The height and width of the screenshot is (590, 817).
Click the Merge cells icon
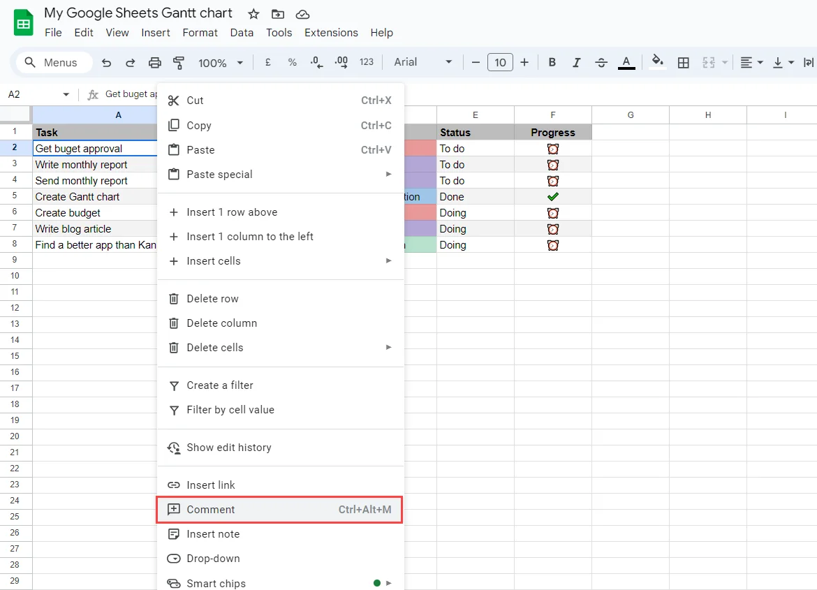[708, 63]
